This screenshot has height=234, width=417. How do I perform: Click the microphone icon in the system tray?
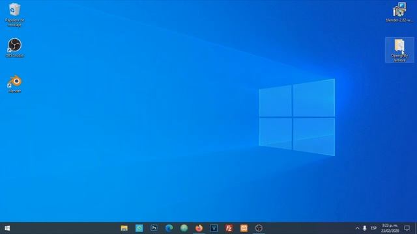click(x=365, y=228)
